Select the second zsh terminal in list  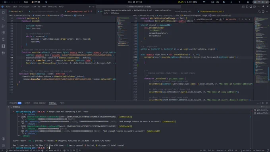(261, 113)
